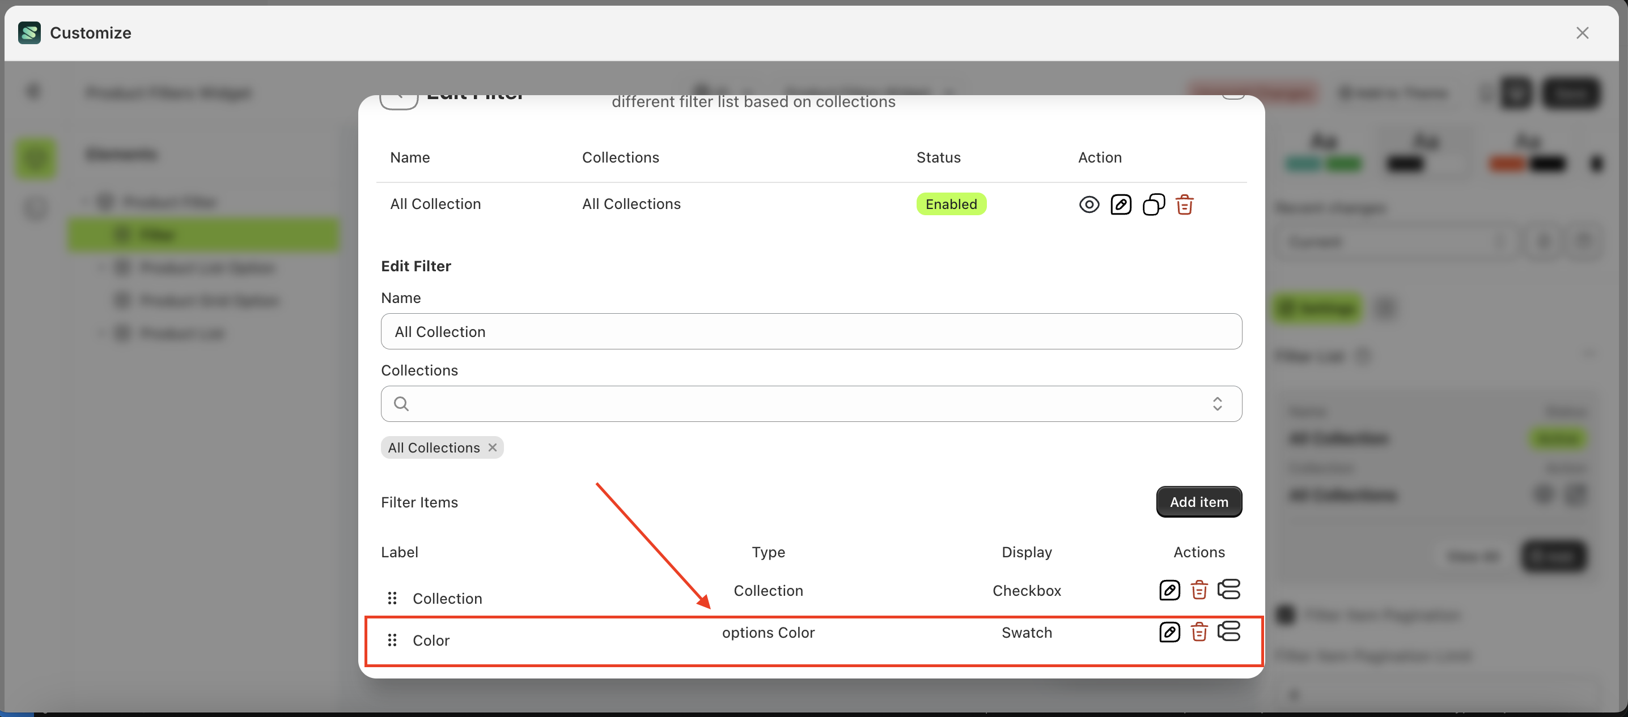
Task: Click the Enabled status badge
Action: click(x=951, y=203)
